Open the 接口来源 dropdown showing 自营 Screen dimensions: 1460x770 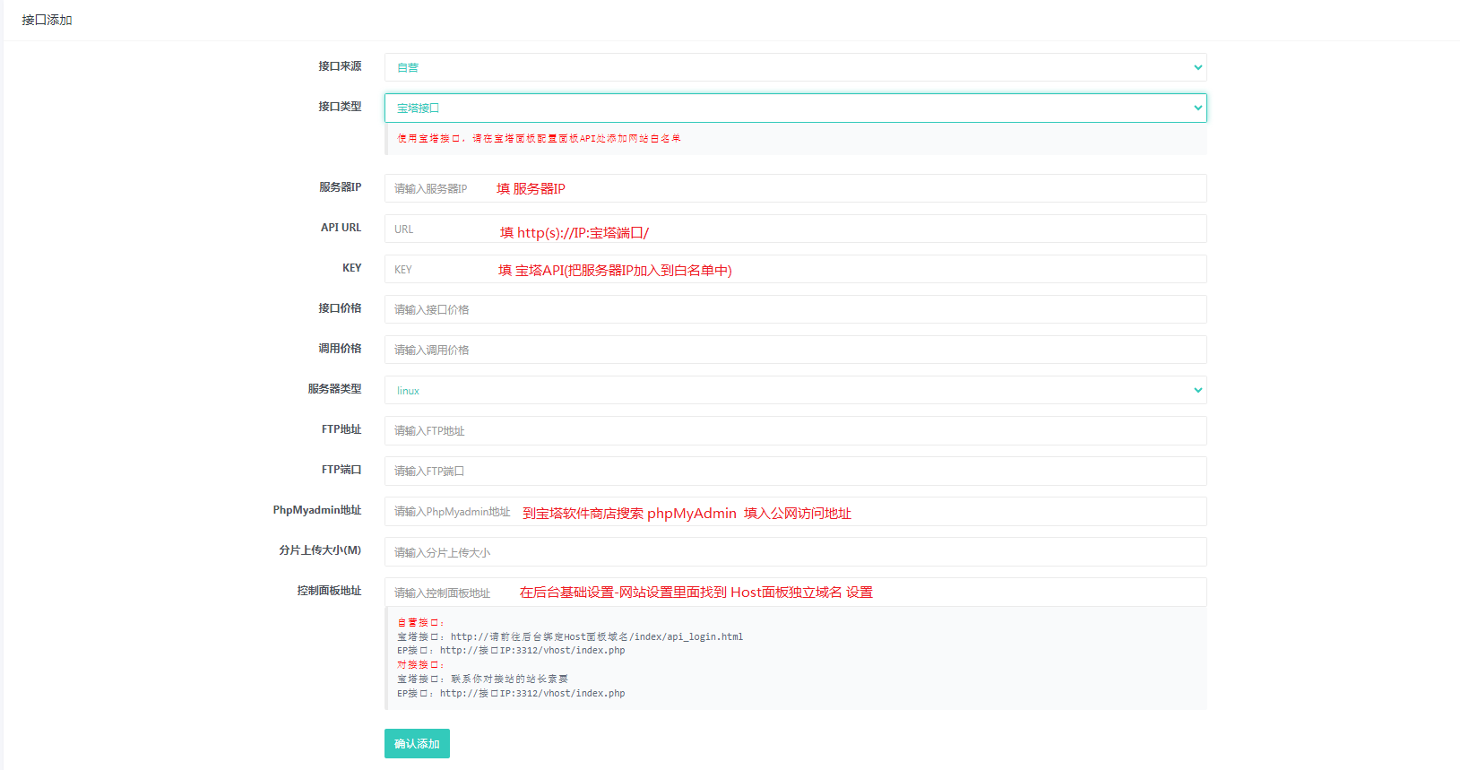[794, 67]
